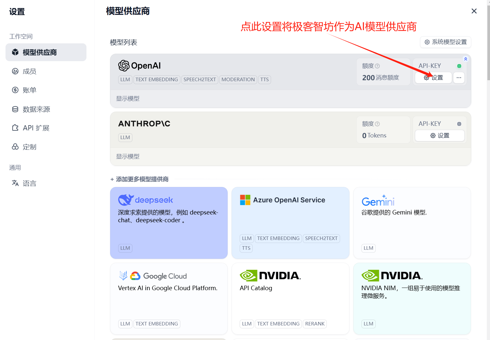
Task: Click the NVIDIA RERANK tag
Action: (x=315, y=324)
